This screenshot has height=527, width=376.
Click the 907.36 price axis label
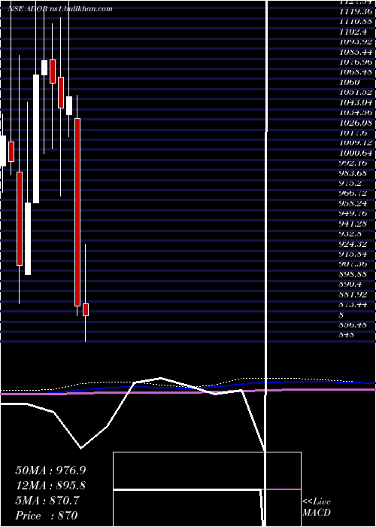pos(353,263)
